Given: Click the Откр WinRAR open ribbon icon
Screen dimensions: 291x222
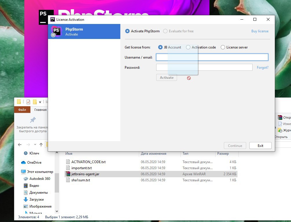Looking at the screenshot, I should click(x=280, y=117).
